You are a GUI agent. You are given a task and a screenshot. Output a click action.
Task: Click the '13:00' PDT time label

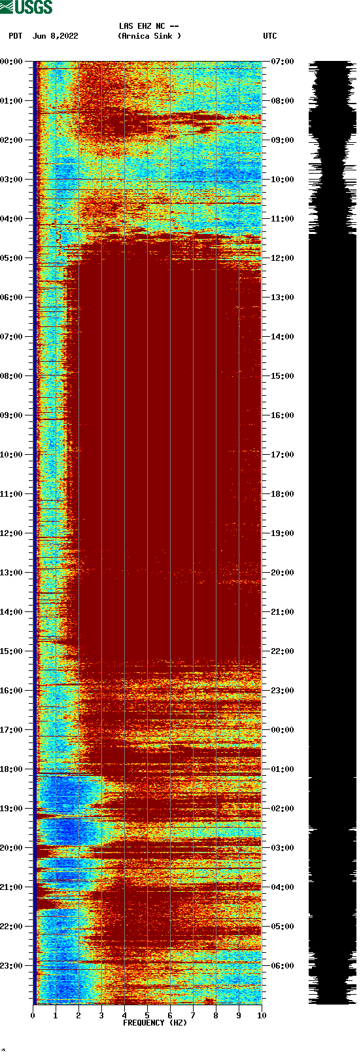pos(11,573)
